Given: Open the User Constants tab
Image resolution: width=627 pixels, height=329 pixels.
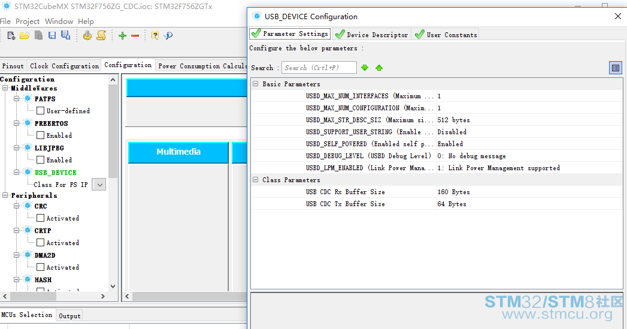Looking at the screenshot, I should pyautogui.click(x=446, y=34).
